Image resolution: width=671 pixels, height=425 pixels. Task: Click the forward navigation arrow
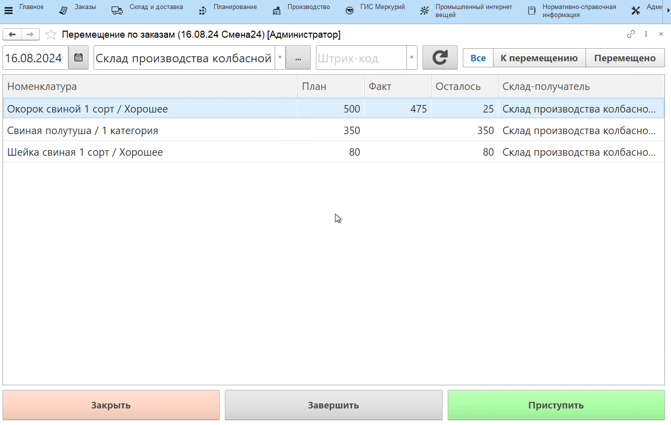30,34
